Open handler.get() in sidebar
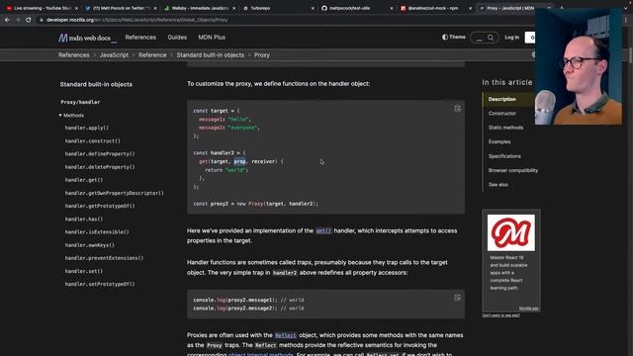The image size is (633, 356). point(84,180)
